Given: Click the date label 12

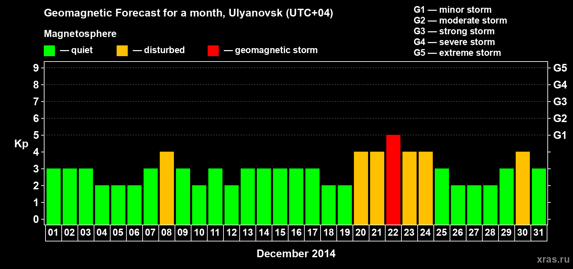Looking at the screenshot, I should 232,232.
